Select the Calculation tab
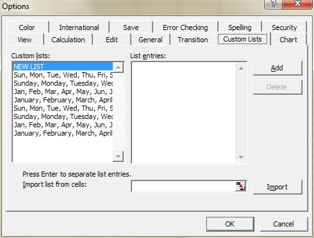314x238 pixels. (x=68, y=40)
